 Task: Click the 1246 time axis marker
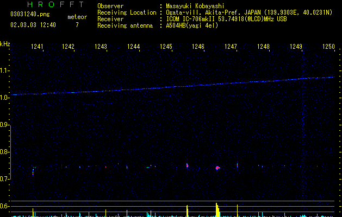click(198, 47)
